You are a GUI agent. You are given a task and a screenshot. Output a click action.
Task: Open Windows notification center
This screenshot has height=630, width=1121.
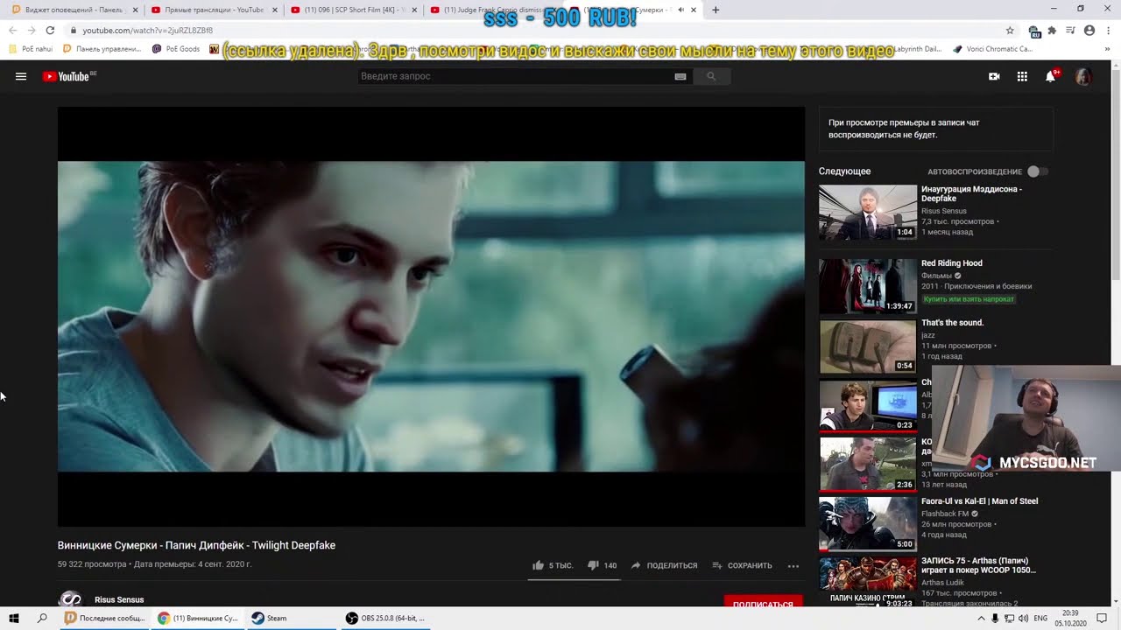1102,618
